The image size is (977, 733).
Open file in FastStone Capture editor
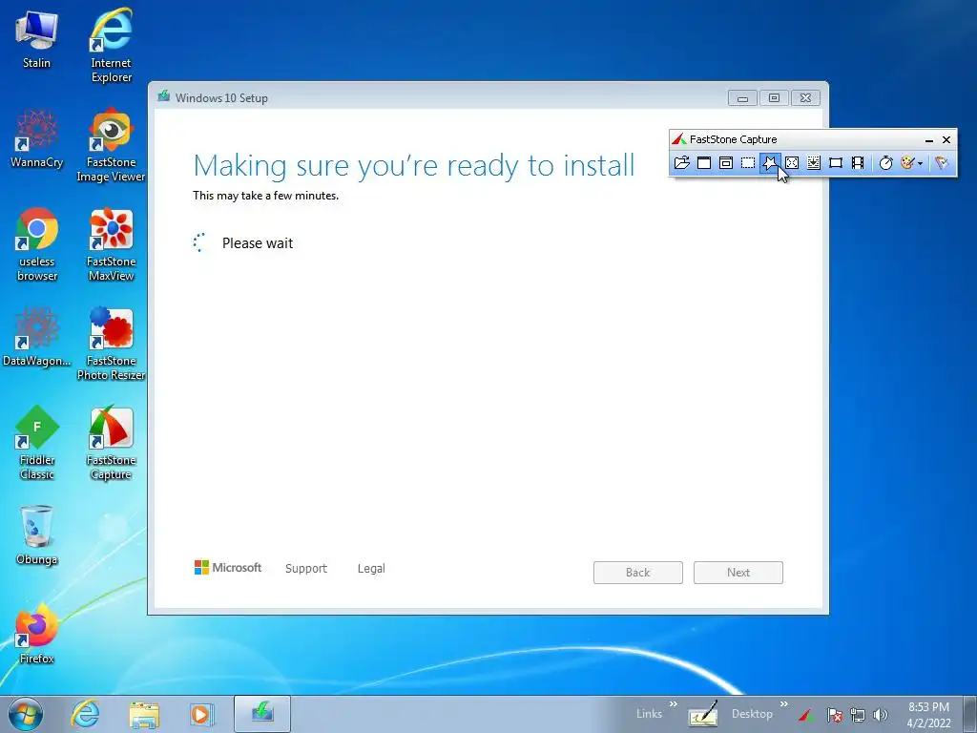tap(681, 162)
